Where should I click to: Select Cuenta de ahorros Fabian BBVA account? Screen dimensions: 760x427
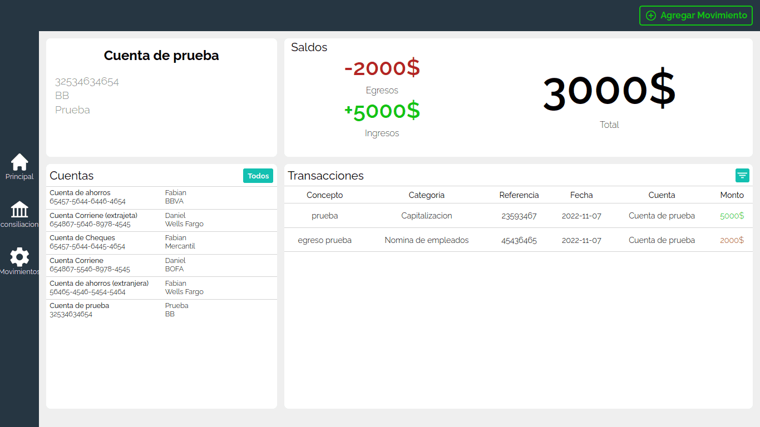pos(161,197)
